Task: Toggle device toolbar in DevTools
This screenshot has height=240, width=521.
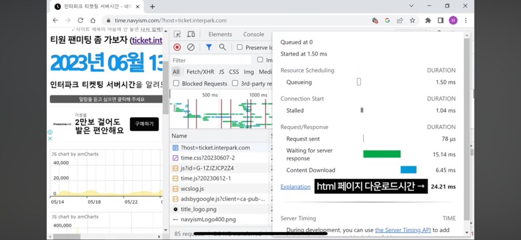Action: (190, 34)
